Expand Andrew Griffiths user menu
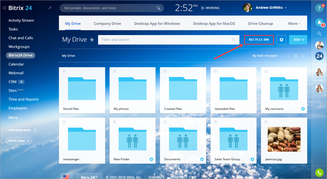Screen dimensions: 327x179 tap(285, 8)
